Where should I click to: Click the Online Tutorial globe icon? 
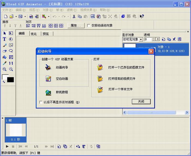tap(48, 92)
